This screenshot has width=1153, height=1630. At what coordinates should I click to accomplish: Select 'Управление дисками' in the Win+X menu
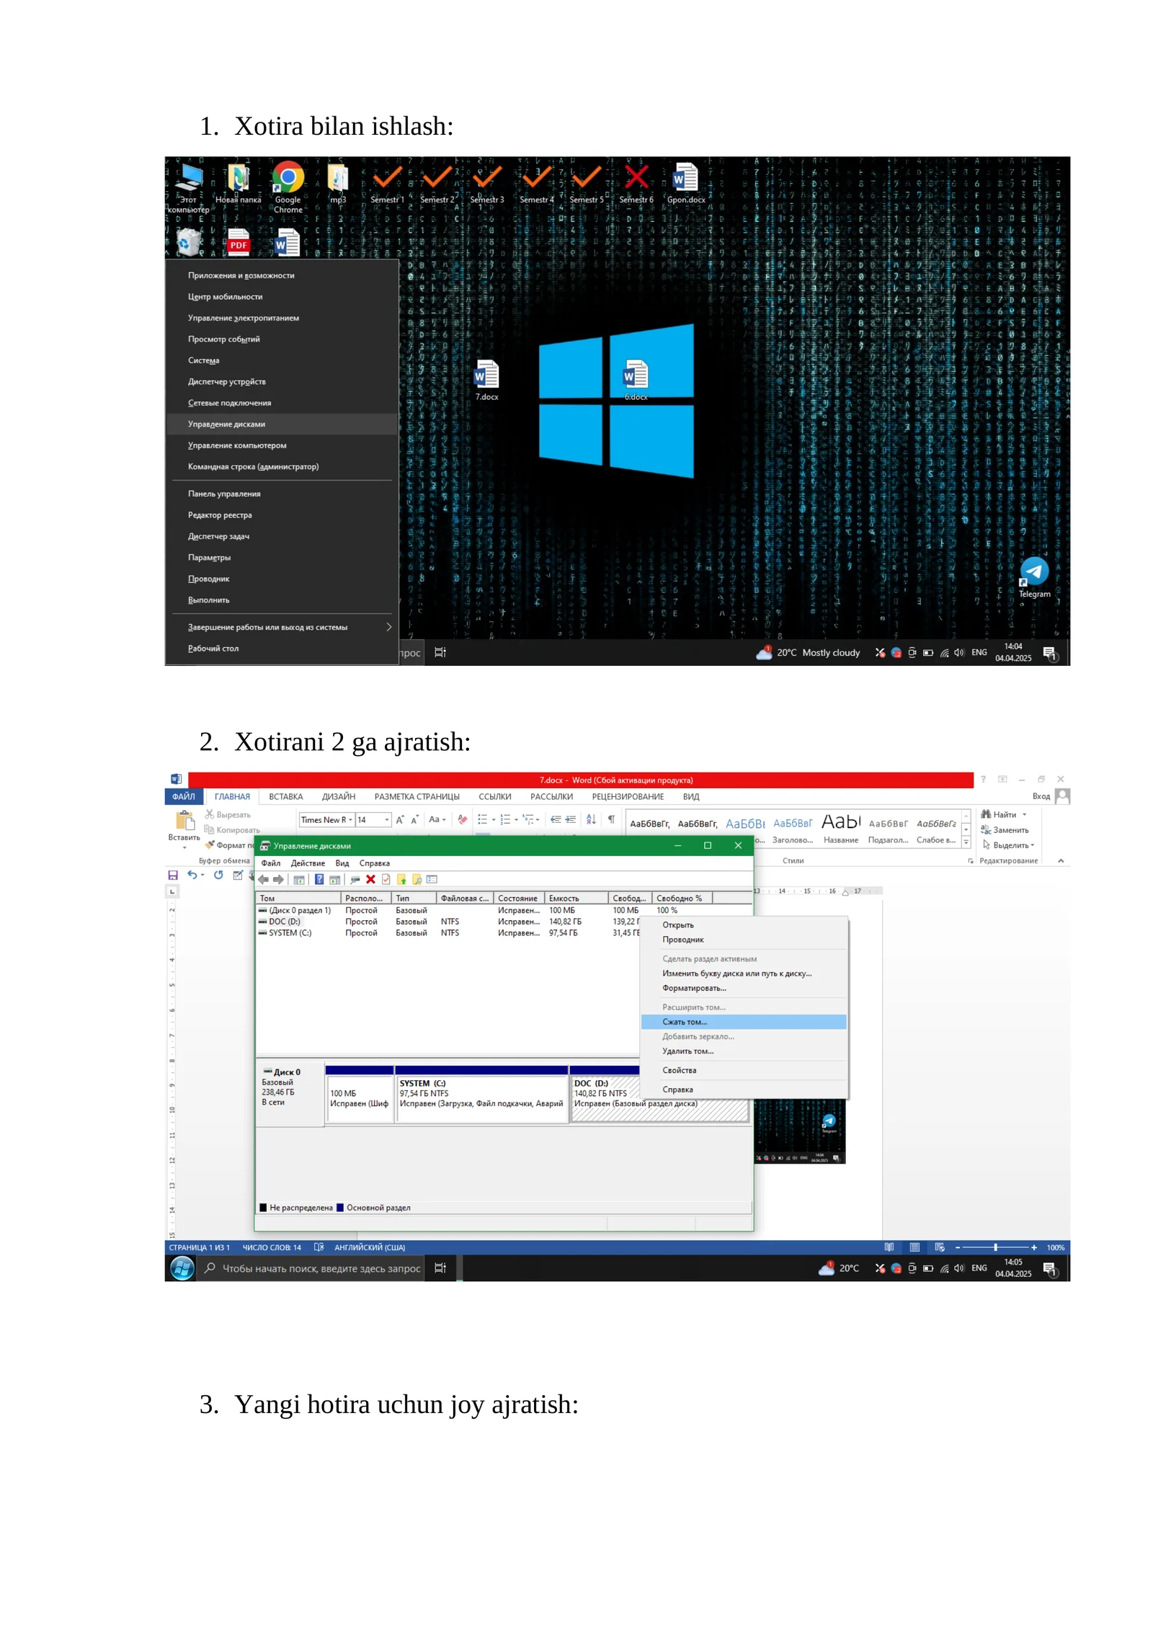click(x=282, y=424)
